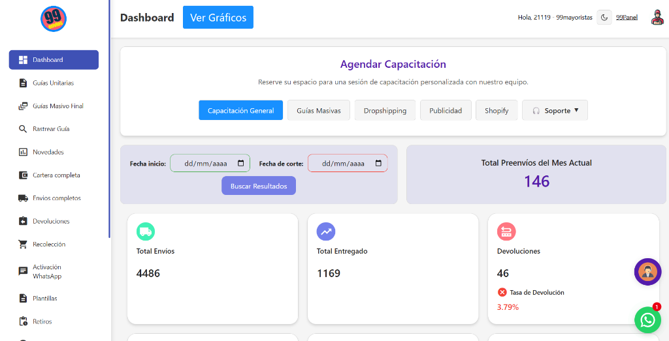Click the support agent avatar button
Viewport: 669px width, 341px height.
coord(647,272)
